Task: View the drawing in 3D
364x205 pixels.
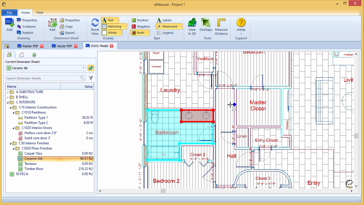Action: point(192,26)
